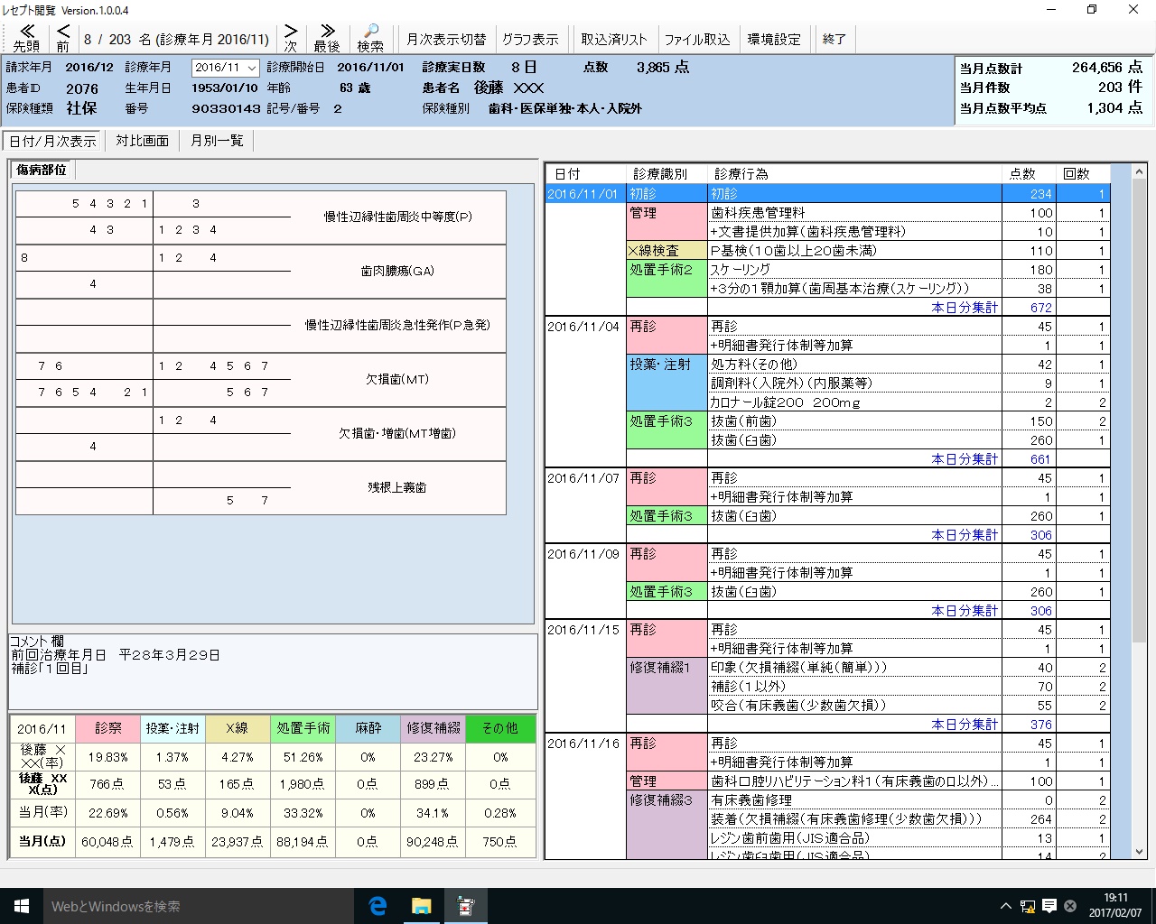Go to previous patient record (前)
The height and width of the screenshot is (924, 1156).
pyautogui.click(x=62, y=38)
